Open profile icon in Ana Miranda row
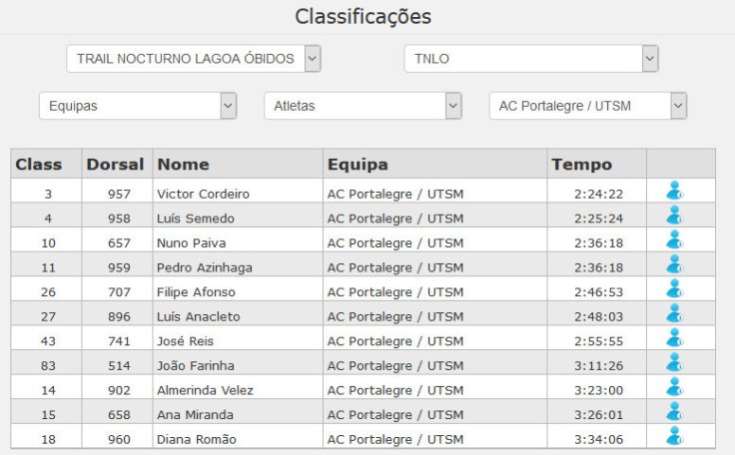 (674, 411)
